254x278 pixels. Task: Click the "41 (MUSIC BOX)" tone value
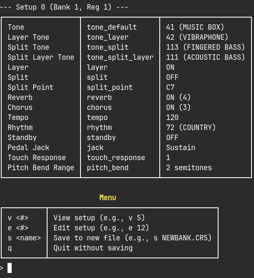click(x=195, y=27)
